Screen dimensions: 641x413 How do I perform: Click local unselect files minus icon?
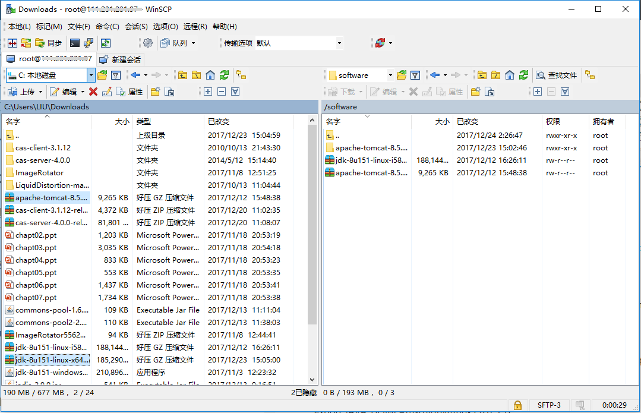click(x=222, y=92)
